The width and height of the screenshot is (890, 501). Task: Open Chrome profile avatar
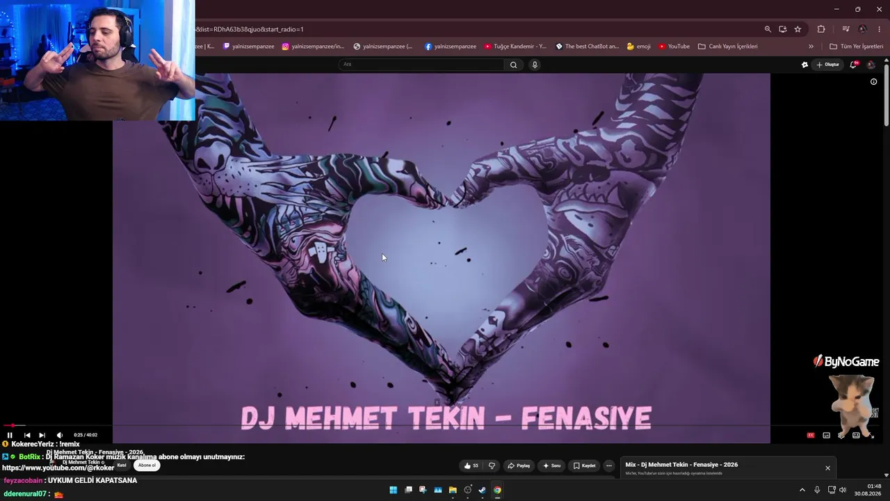[x=862, y=29]
